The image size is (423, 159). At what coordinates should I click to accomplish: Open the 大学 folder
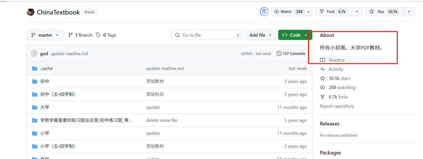pyautogui.click(x=45, y=107)
